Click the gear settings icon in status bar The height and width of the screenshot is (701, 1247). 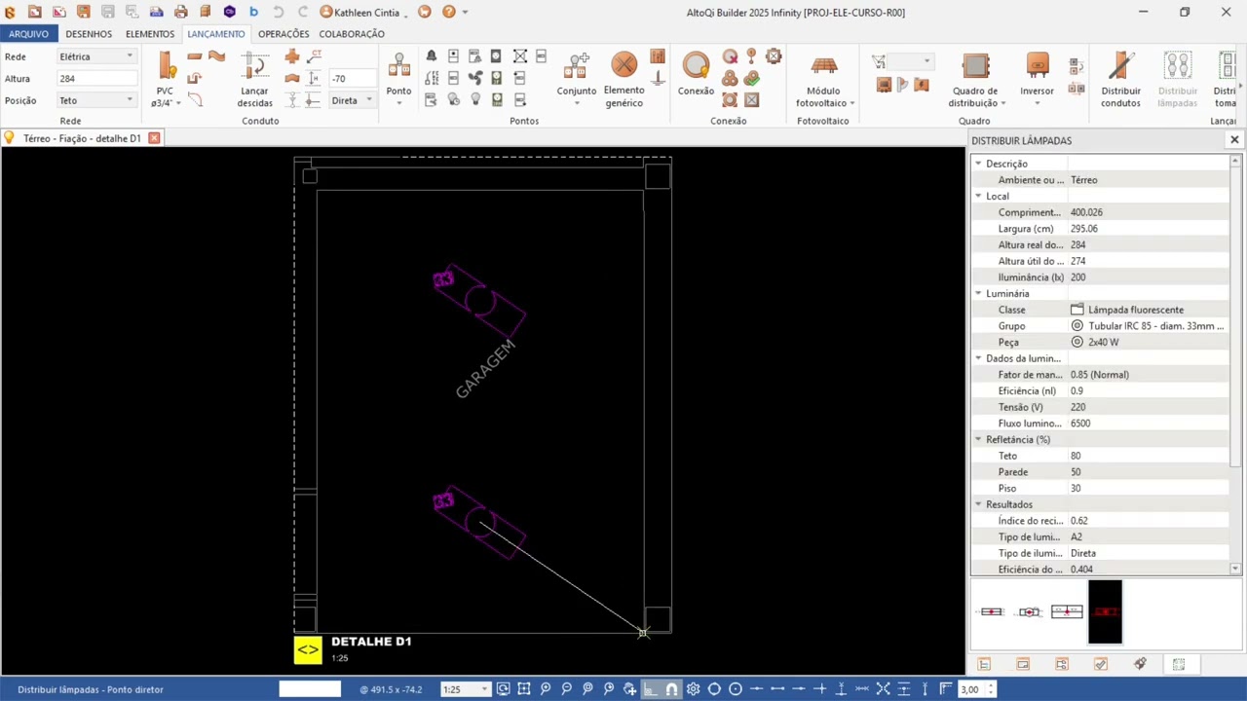click(693, 689)
